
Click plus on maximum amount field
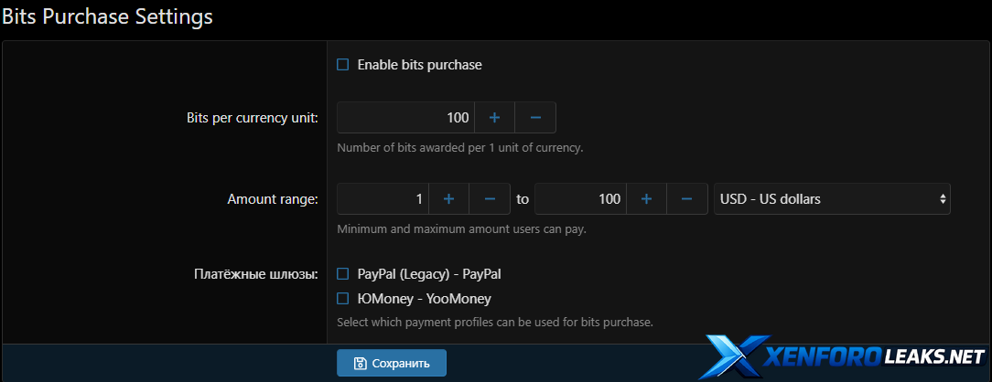click(646, 199)
